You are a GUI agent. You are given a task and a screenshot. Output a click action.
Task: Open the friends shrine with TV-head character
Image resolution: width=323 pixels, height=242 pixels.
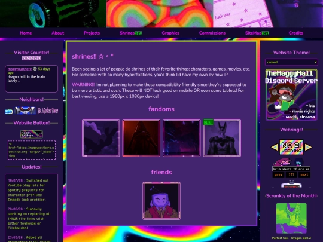[161, 201]
